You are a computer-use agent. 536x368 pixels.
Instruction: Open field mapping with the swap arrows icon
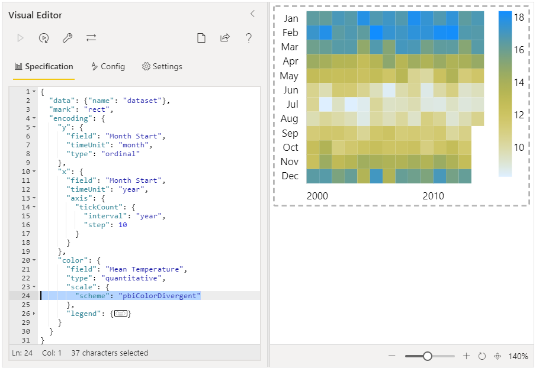click(91, 38)
